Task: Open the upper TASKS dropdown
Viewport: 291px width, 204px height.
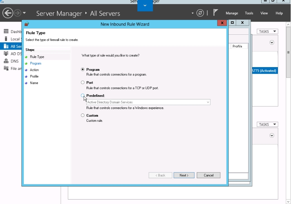Action: (267, 31)
